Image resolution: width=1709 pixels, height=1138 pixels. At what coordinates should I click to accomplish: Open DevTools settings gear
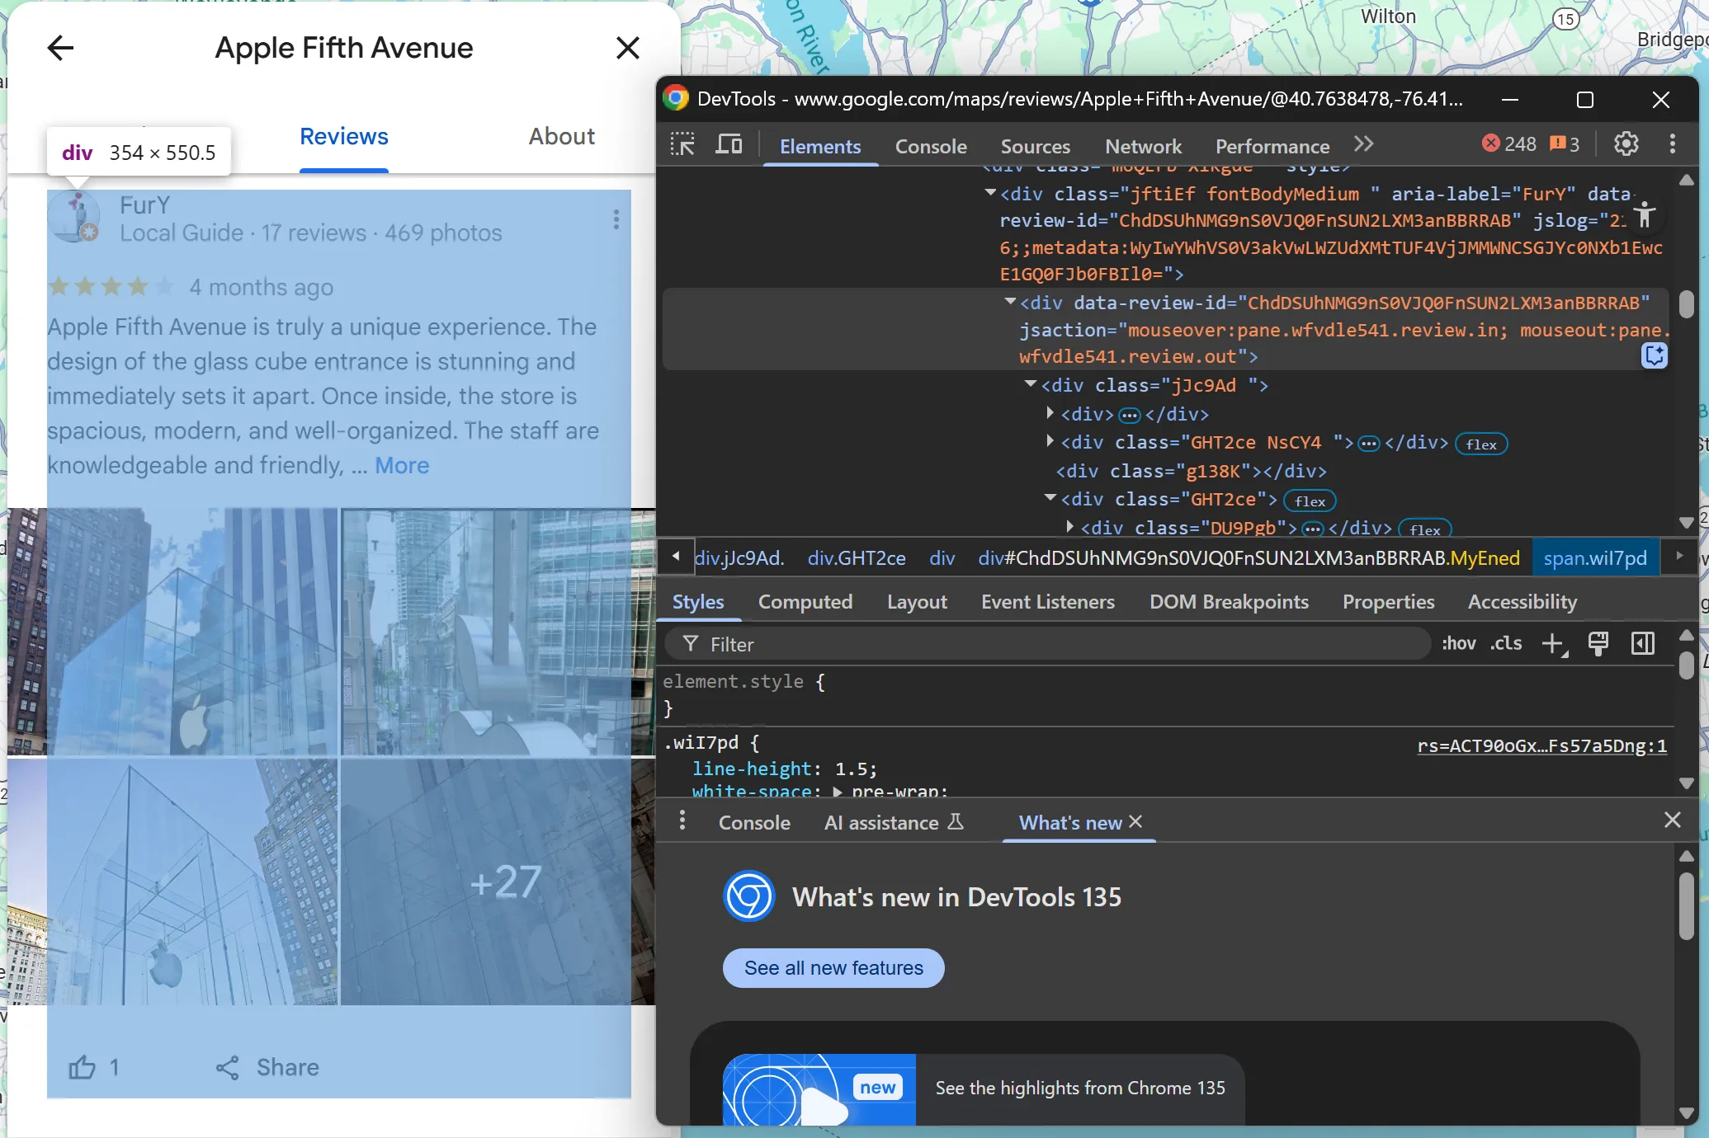pos(1626,144)
